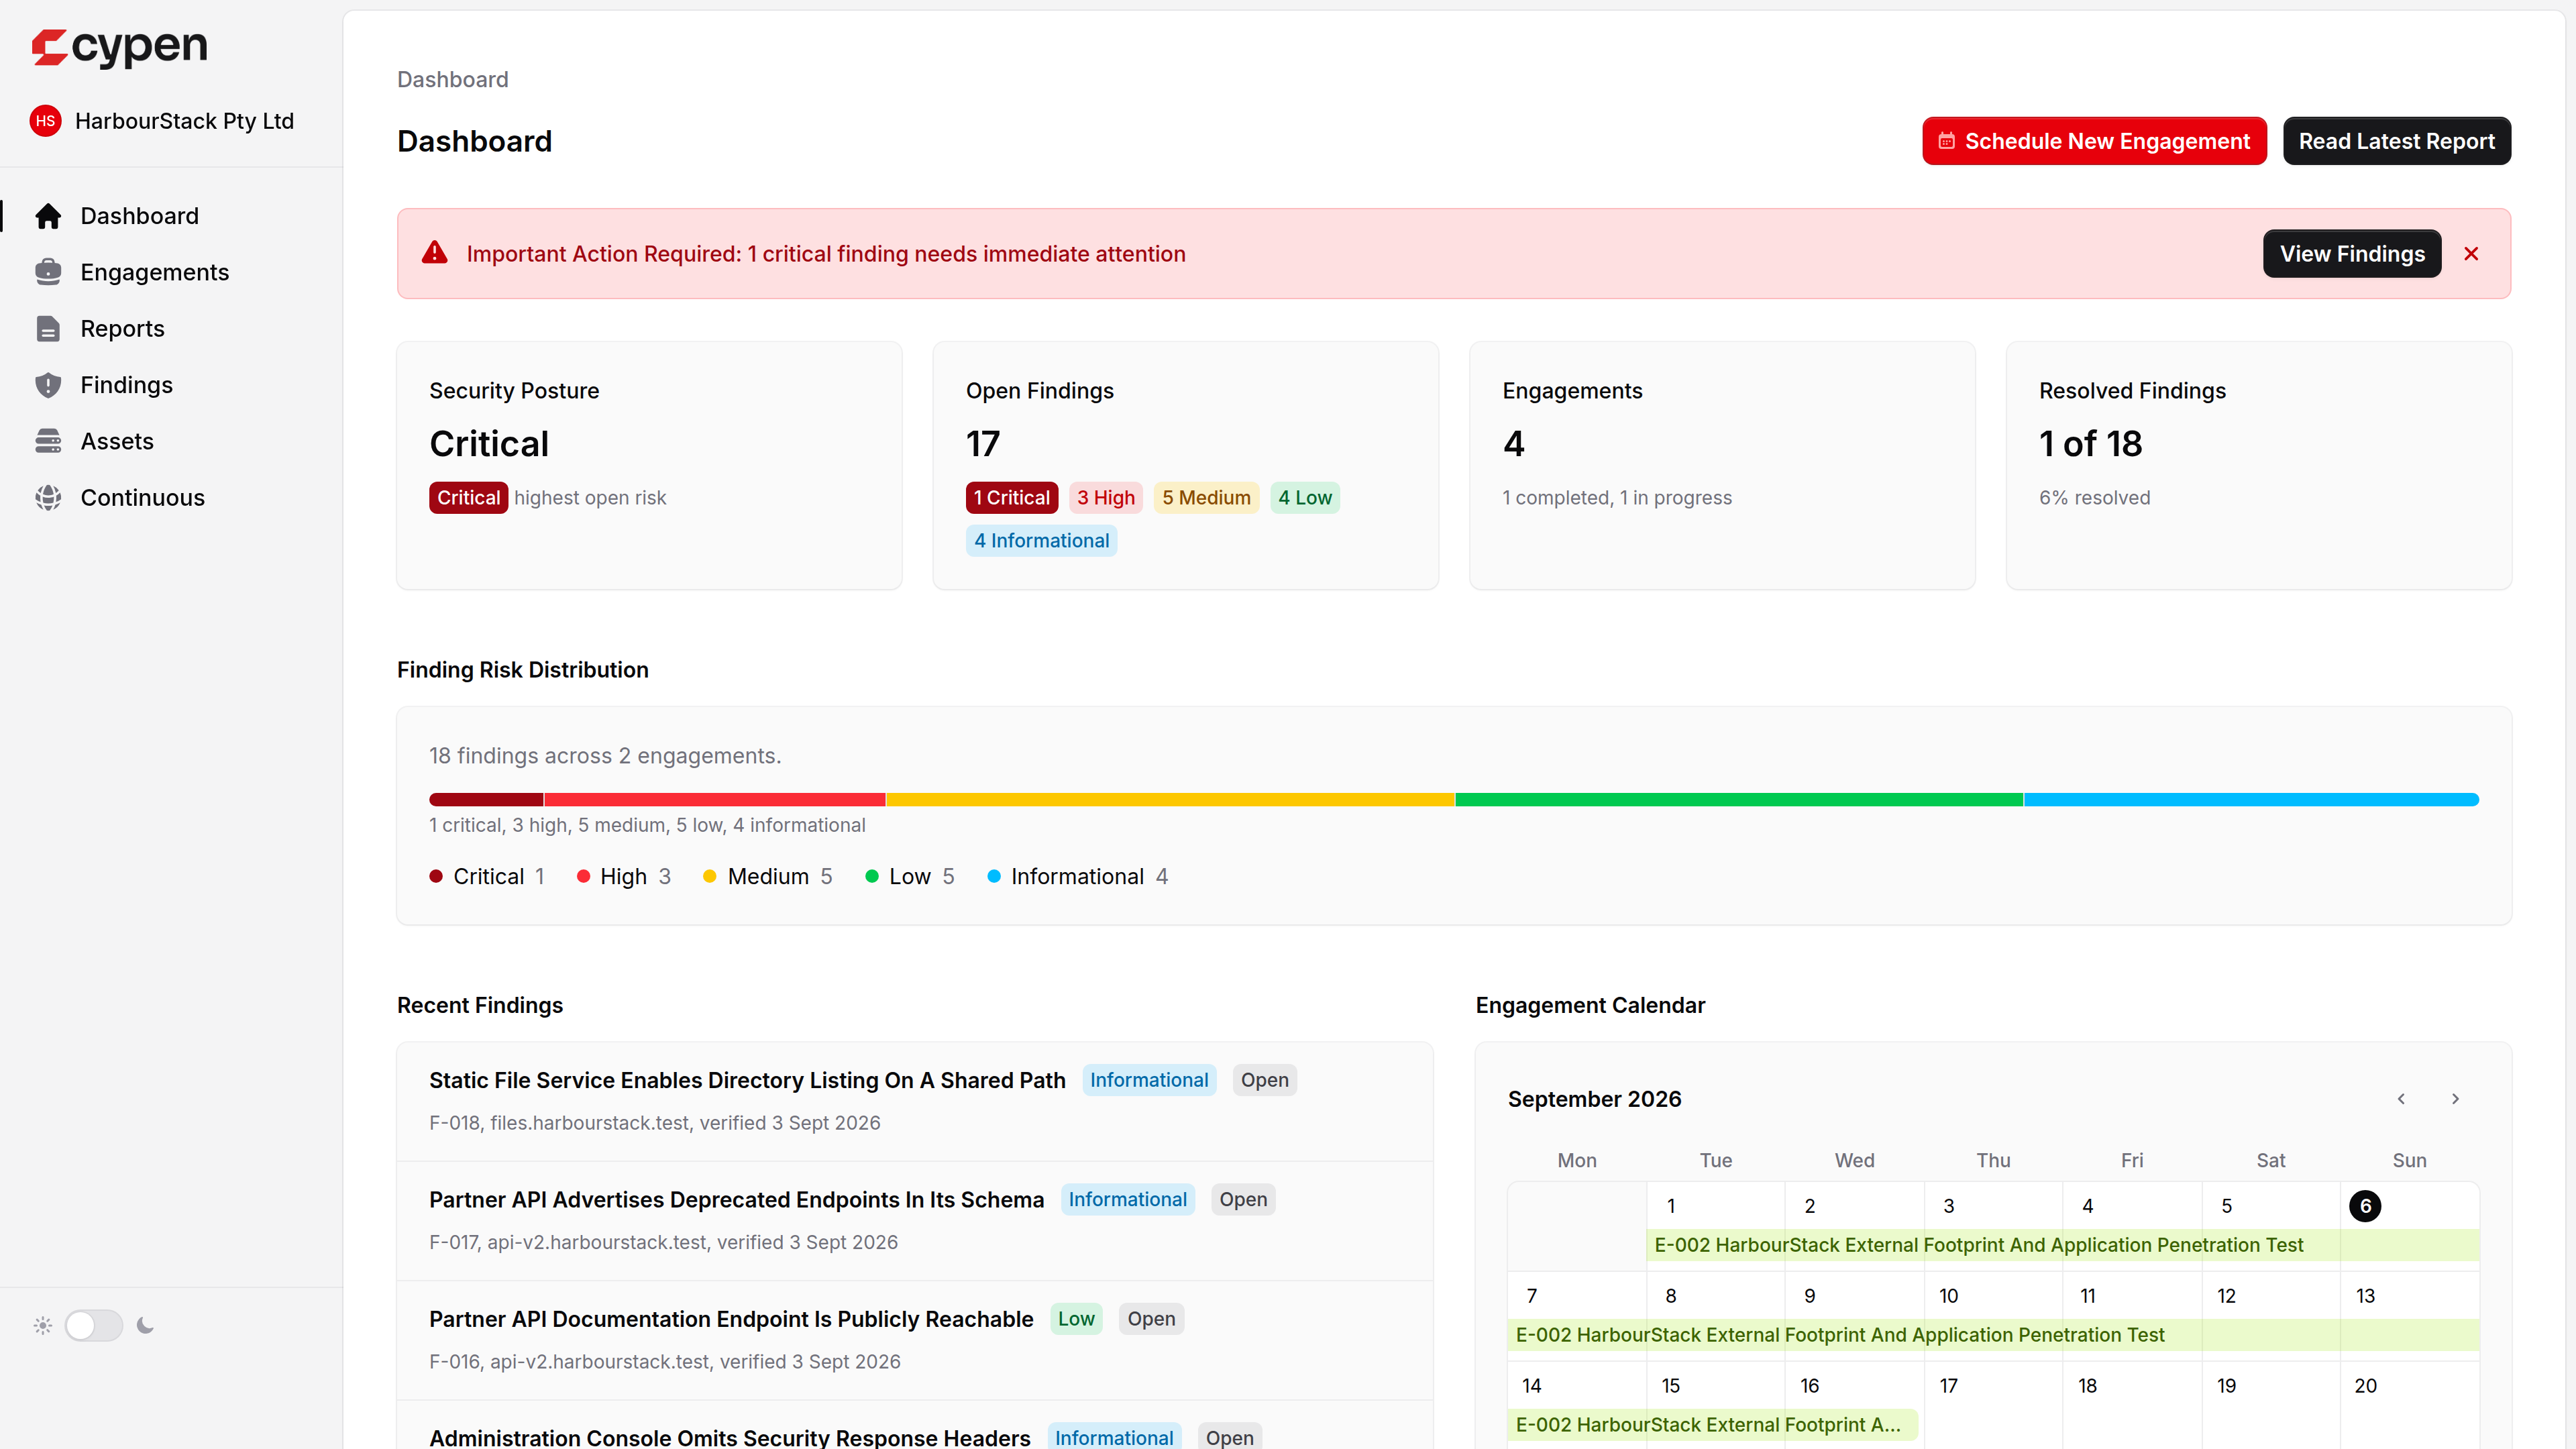The image size is (2576, 1449).
Task: Click the High legend entry
Action: pos(624,877)
